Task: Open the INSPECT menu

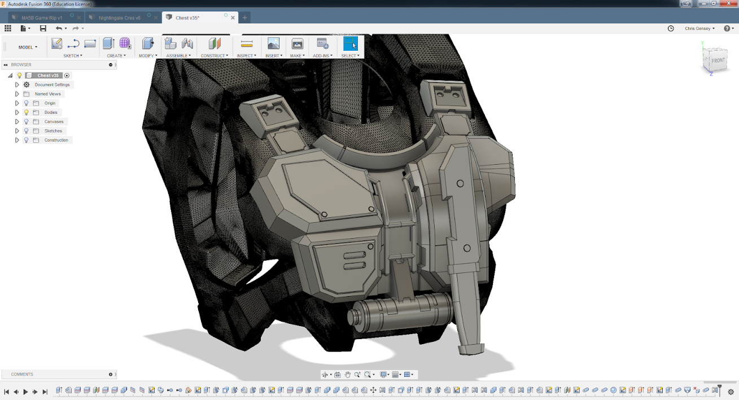Action: [x=247, y=56]
